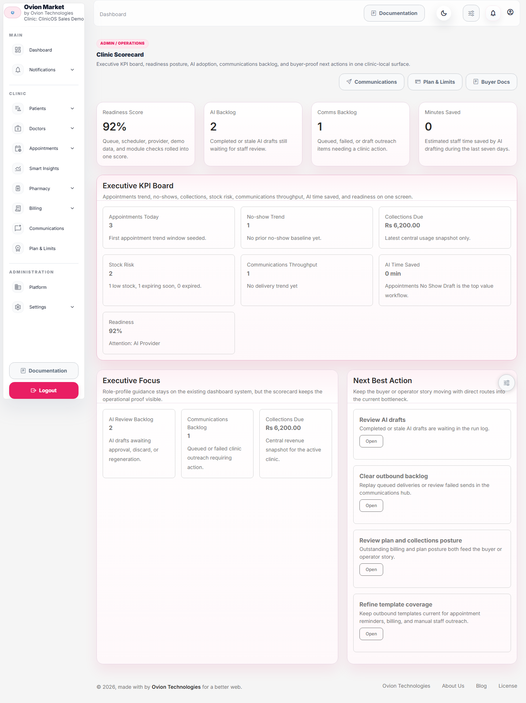Select Smart Insights menu item
Viewport: 526px width, 703px height.
pyautogui.click(x=44, y=169)
